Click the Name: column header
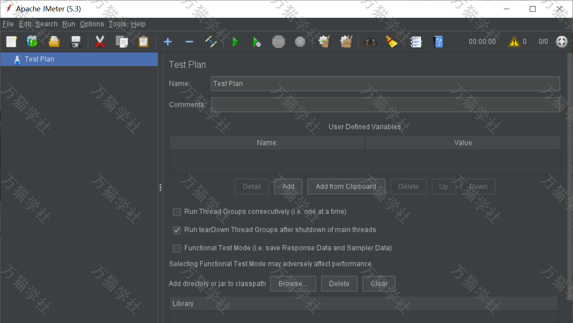573x323 pixels. point(267,143)
